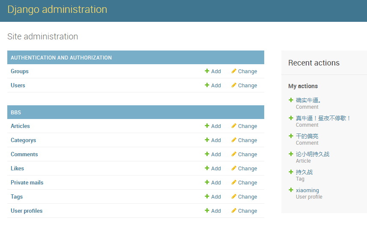This screenshot has height=226, width=367.
Task: Click Add link for Tags
Action: pos(216,197)
